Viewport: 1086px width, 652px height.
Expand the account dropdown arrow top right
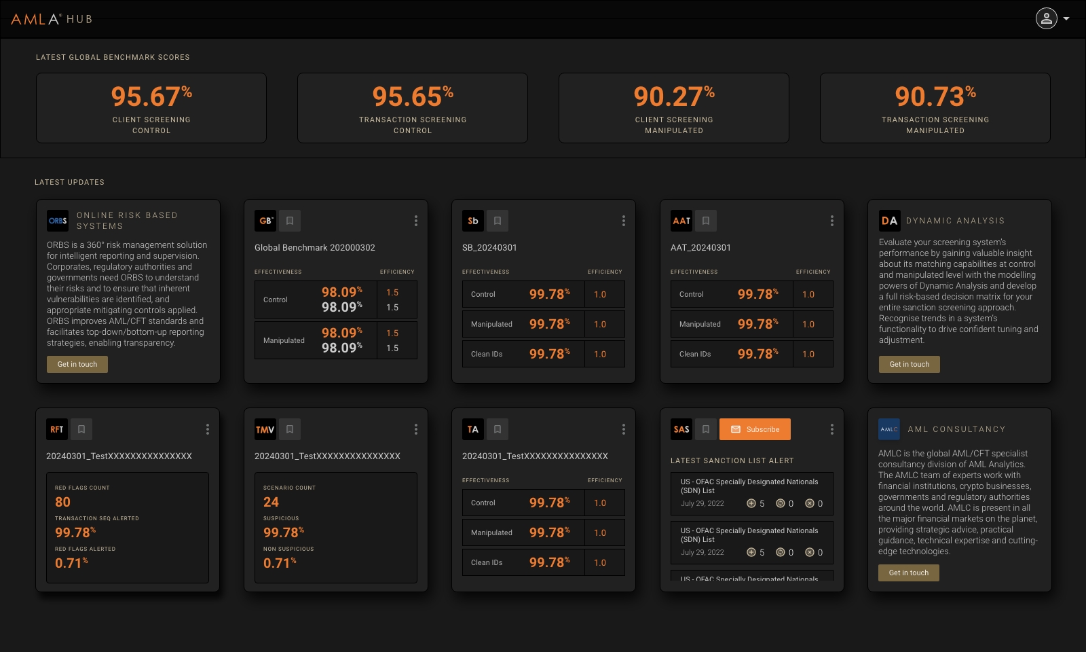(x=1067, y=19)
